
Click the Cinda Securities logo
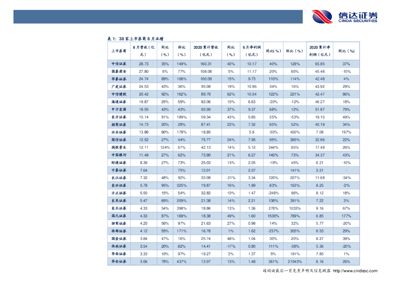tap(344, 17)
